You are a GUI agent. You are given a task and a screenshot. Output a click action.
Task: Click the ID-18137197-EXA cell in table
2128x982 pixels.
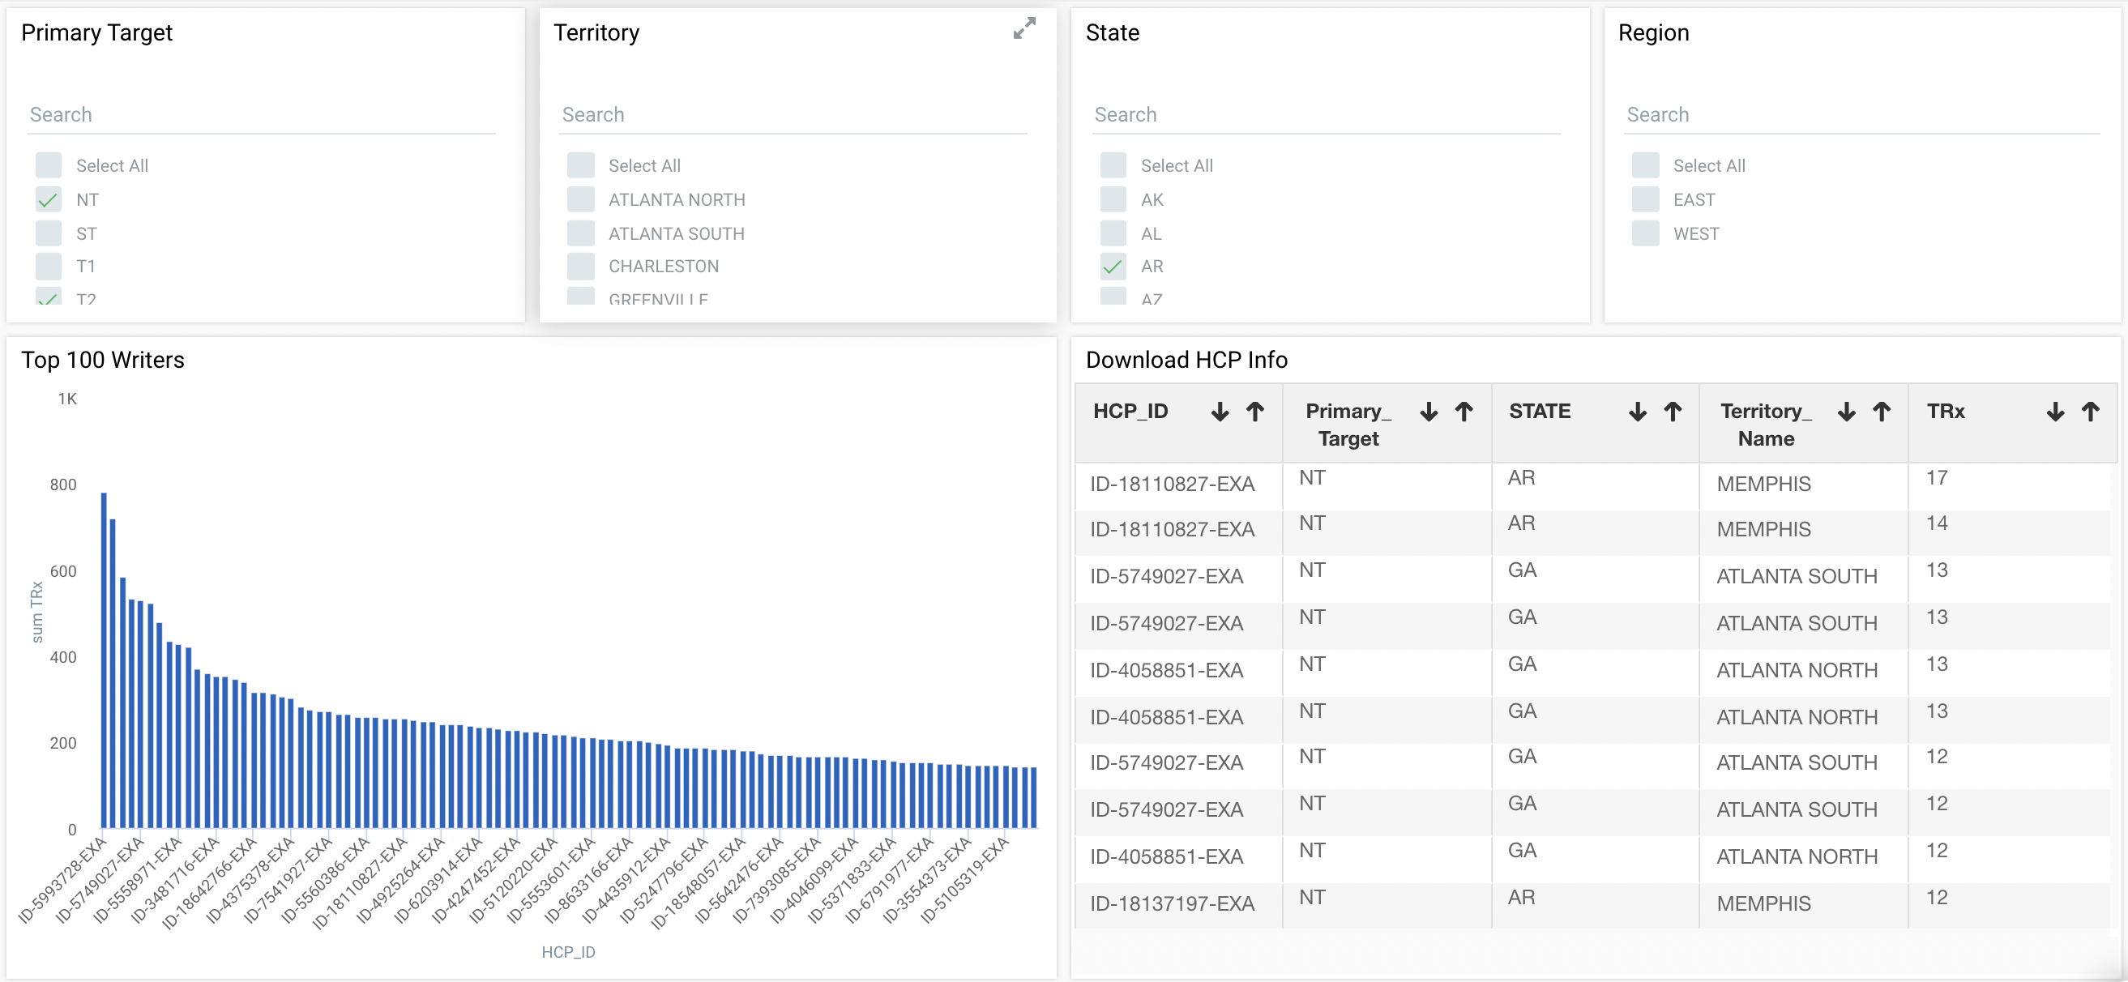[1172, 903]
